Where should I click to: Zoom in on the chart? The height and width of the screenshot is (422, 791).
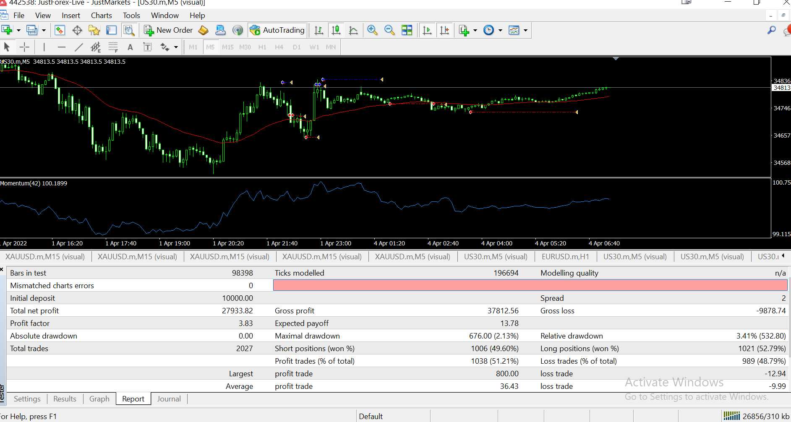372,30
